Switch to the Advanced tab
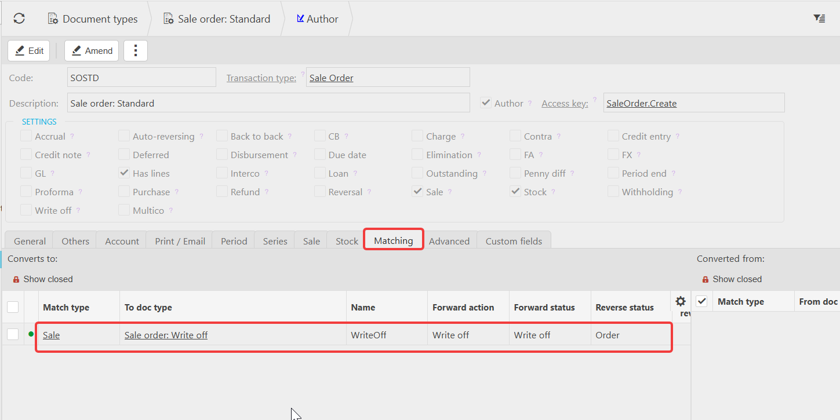The width and height of the screenshot is (840, 420). pos(449,241)
